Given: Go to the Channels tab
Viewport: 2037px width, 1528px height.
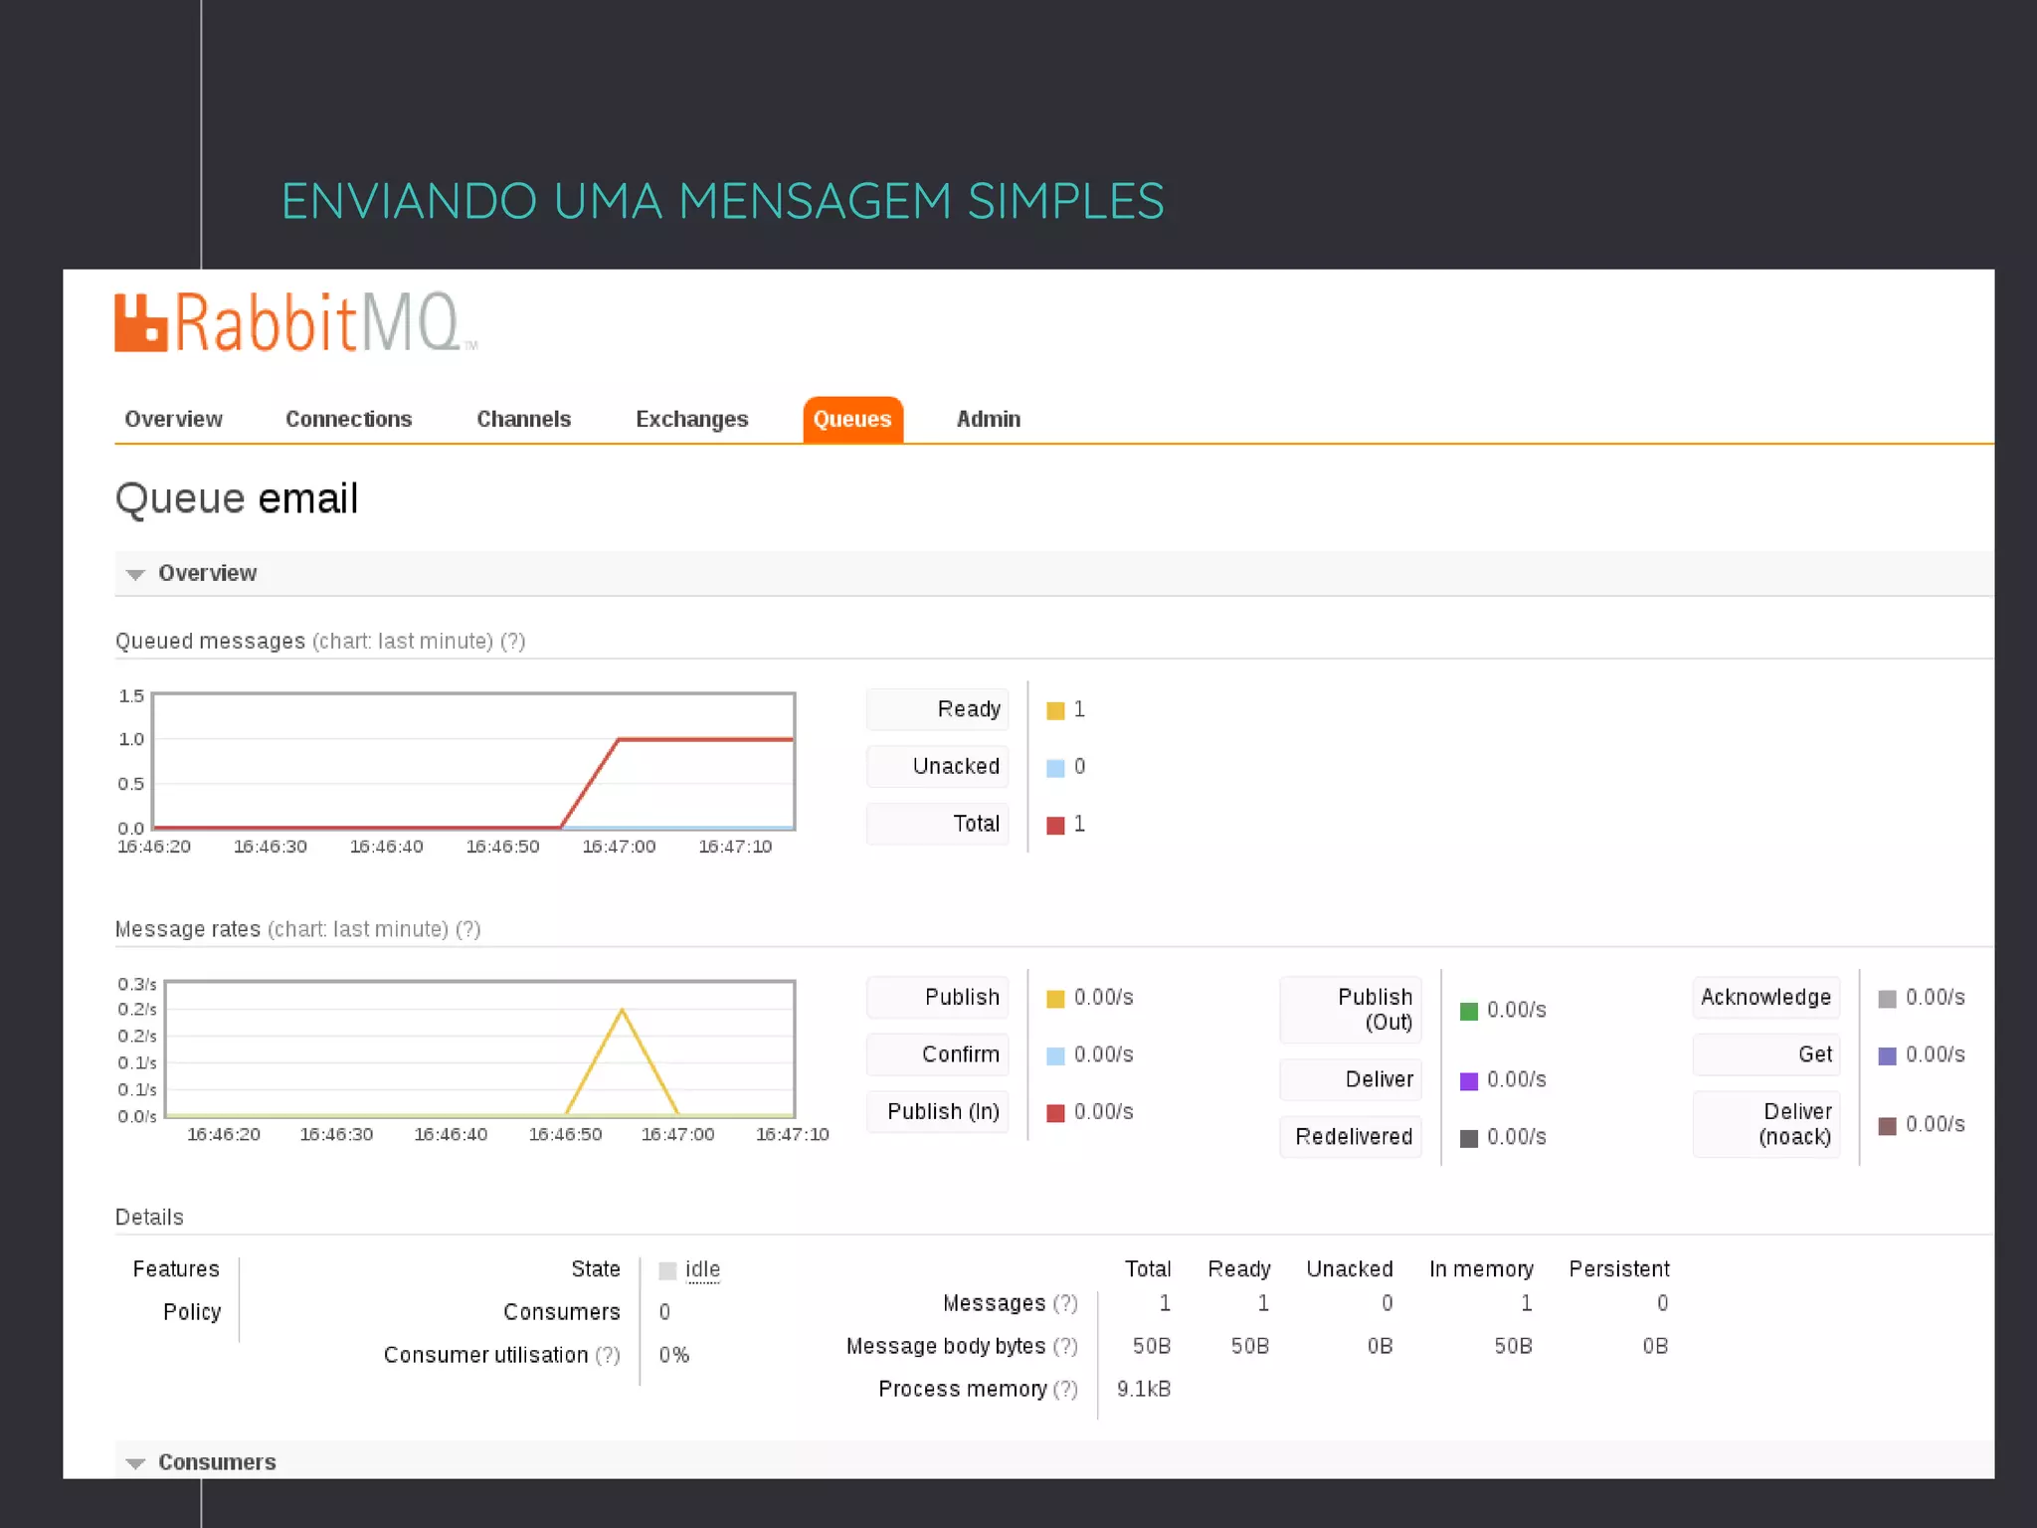Looking at the screenshot, I should pyautogui.click(x=523, y=420).
